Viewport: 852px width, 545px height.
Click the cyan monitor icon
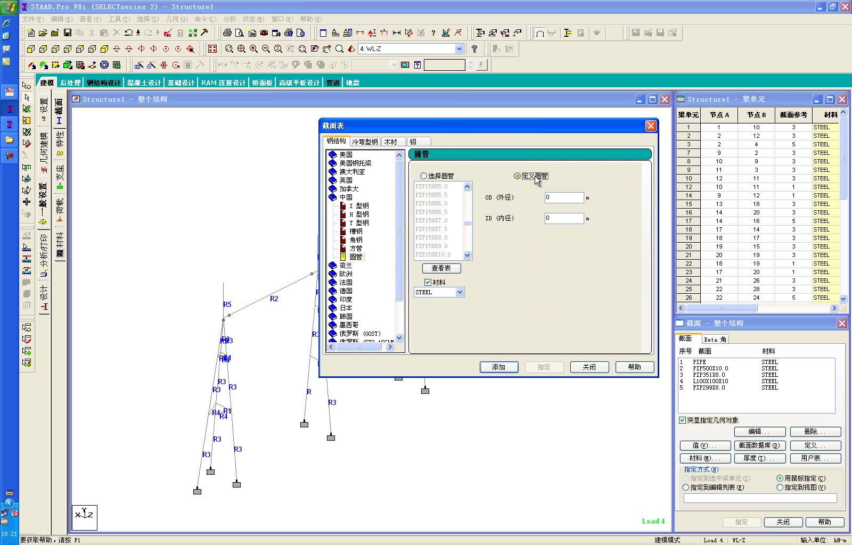coord(405,65)
